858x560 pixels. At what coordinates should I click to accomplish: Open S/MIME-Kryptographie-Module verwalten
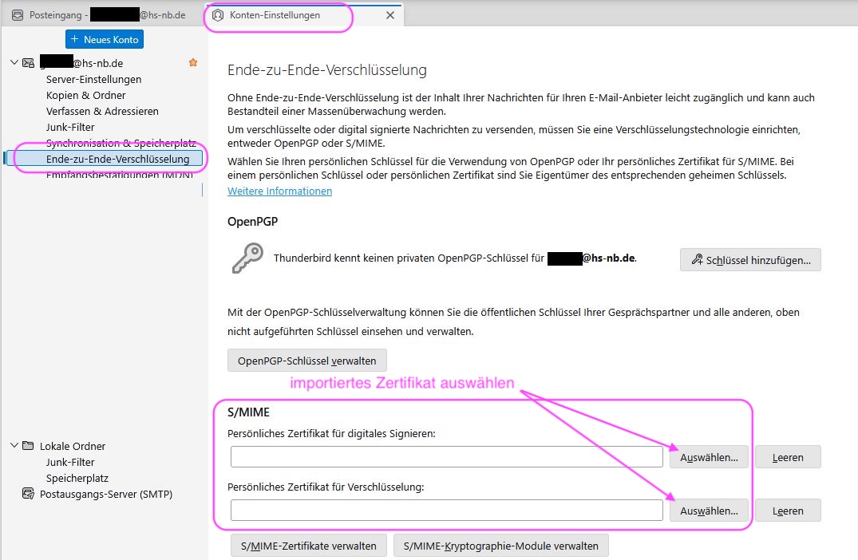click(x=500, y=545)
